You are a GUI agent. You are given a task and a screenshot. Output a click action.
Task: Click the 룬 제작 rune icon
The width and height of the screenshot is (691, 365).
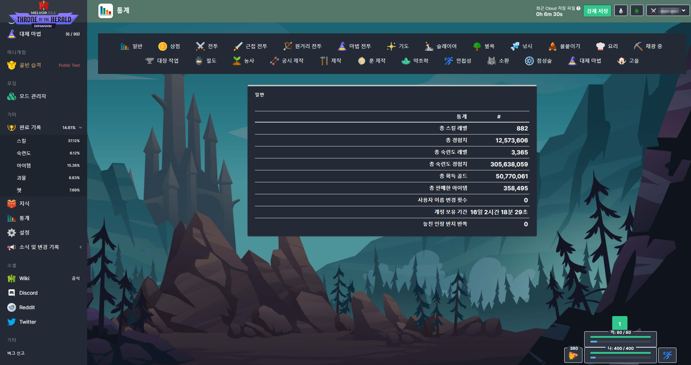tap(362, 61)
